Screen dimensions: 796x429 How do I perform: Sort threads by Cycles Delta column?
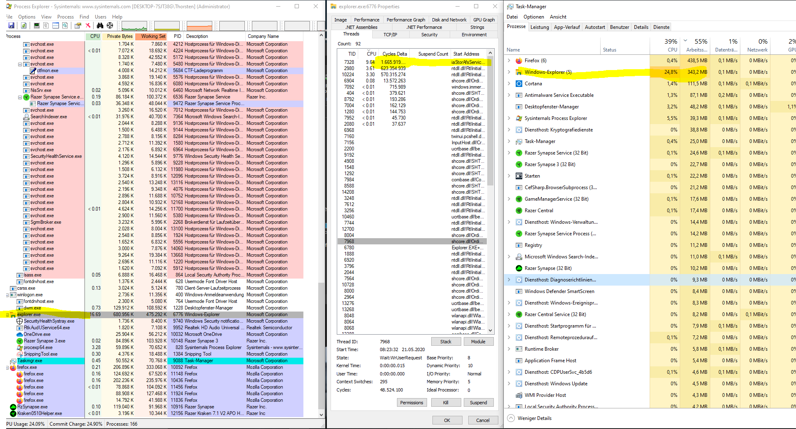click(394, 54)
